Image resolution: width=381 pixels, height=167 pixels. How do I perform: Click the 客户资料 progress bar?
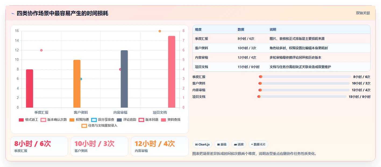click(304, 83)
